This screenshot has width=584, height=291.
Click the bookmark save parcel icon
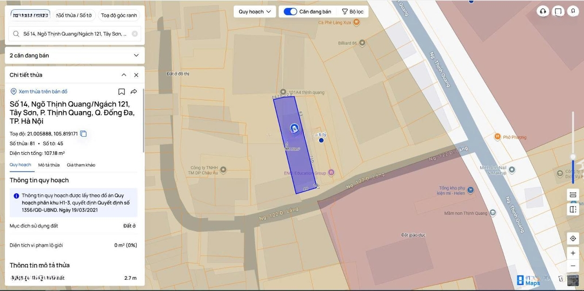coord(122,92)
